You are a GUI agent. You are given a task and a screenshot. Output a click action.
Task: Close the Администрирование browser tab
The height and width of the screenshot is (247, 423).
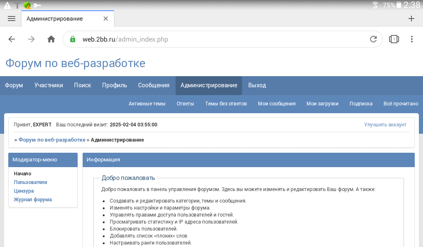(x=106, y=19)
